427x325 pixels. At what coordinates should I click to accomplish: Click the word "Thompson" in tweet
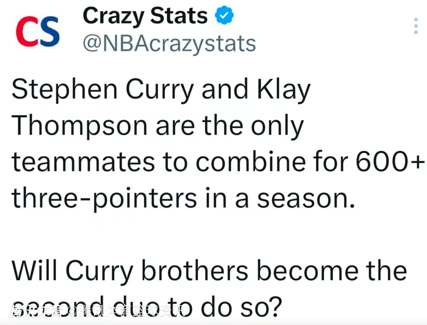(80, 127)
